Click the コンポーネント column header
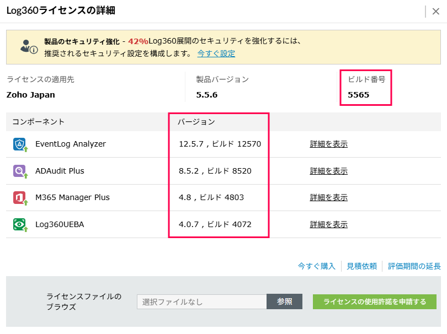Viewport: 447px width, 334px height. coord(39,122)
